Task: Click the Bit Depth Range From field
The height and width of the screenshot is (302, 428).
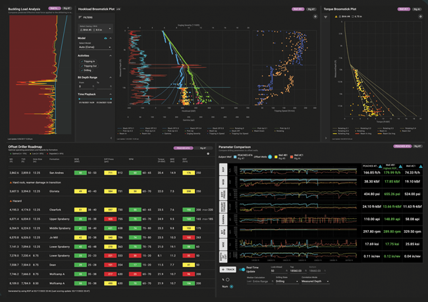Action: pos(86,86)
